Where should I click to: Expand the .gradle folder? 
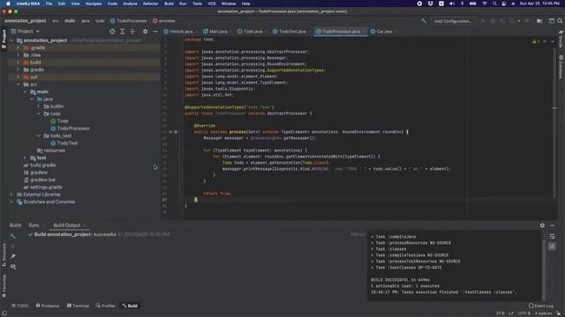click(x=18, y=48)
